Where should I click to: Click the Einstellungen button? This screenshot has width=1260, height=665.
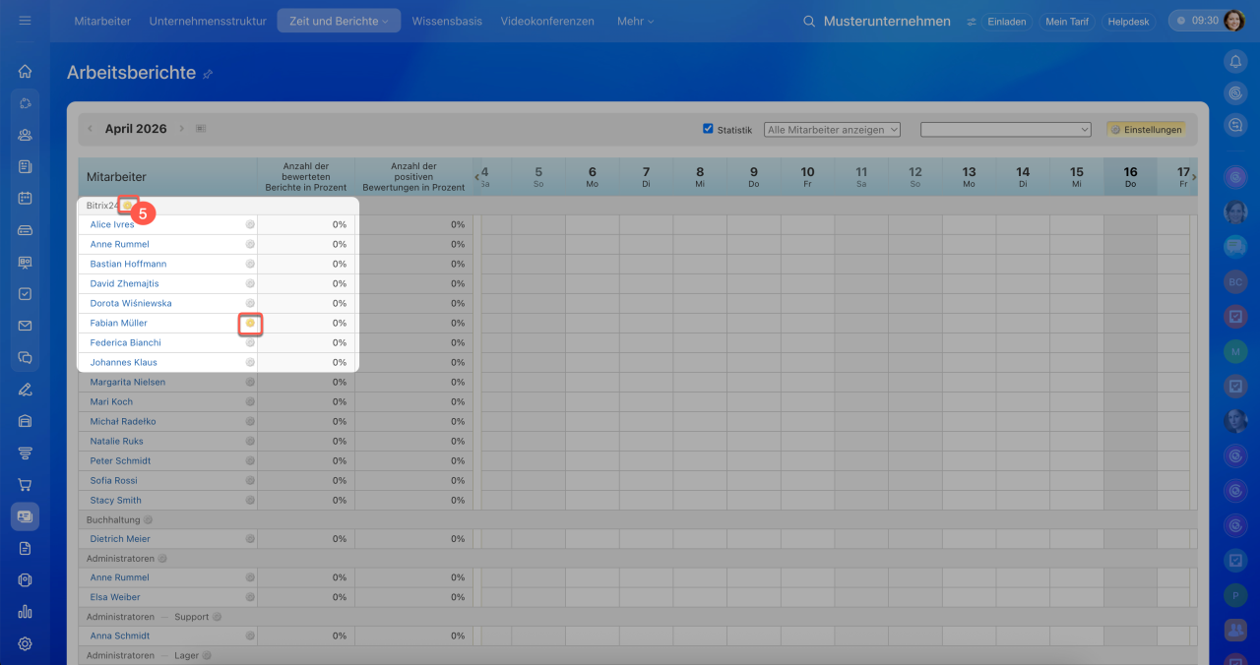click(x=1146, y=129)
